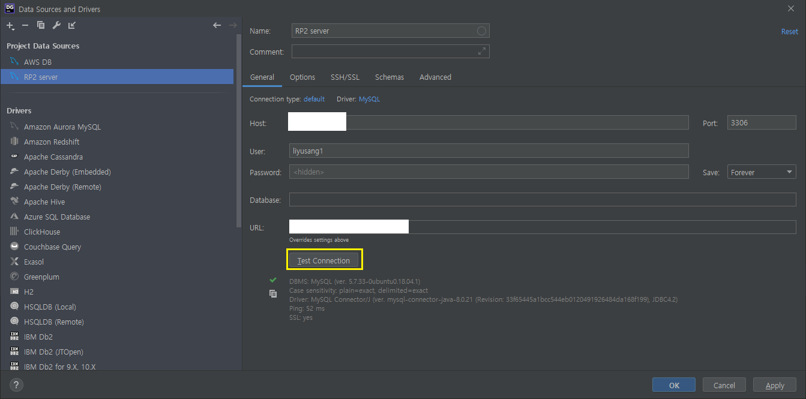Click the MySQL driver link
Screen dimensions: 806x399
369,99
